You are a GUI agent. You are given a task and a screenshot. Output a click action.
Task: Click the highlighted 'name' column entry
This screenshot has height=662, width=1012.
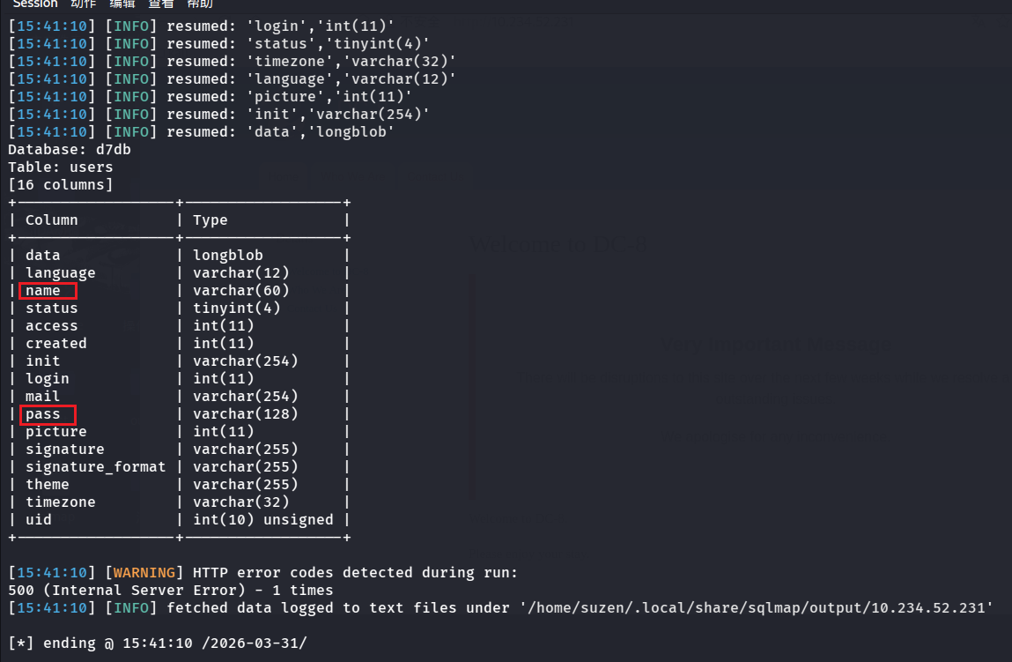coord(44,290)
